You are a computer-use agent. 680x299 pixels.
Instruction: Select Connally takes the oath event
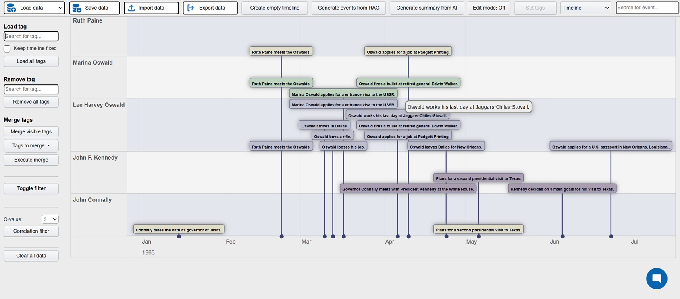tap(179, 229)
